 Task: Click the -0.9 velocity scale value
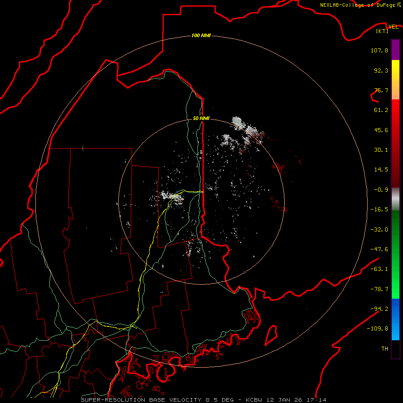click(x=381, y=190)
